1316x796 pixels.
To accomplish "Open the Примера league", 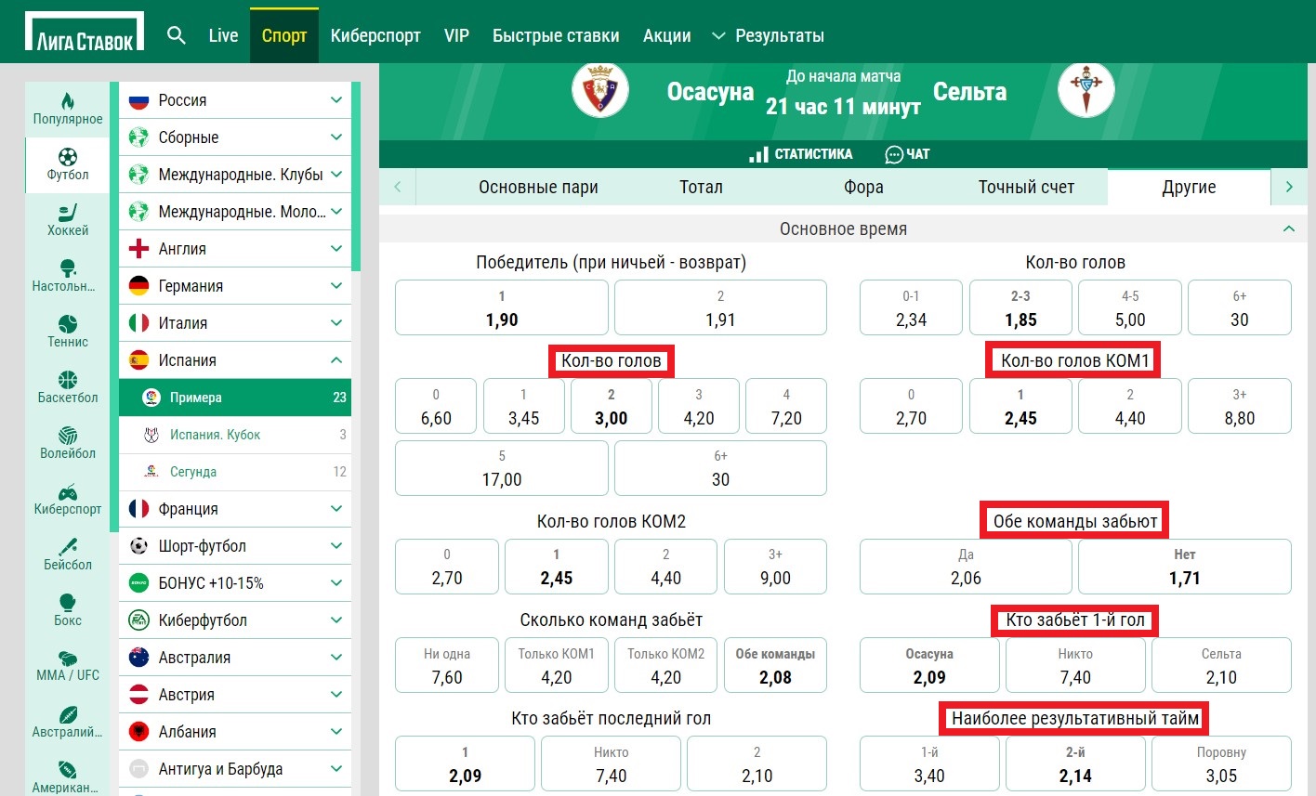I will [235, 398].
